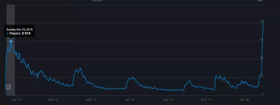Click the April 2019 peak on the line
Image resolution: width=280 pixels, height=105 pixels.
click(x=80, y=68)
